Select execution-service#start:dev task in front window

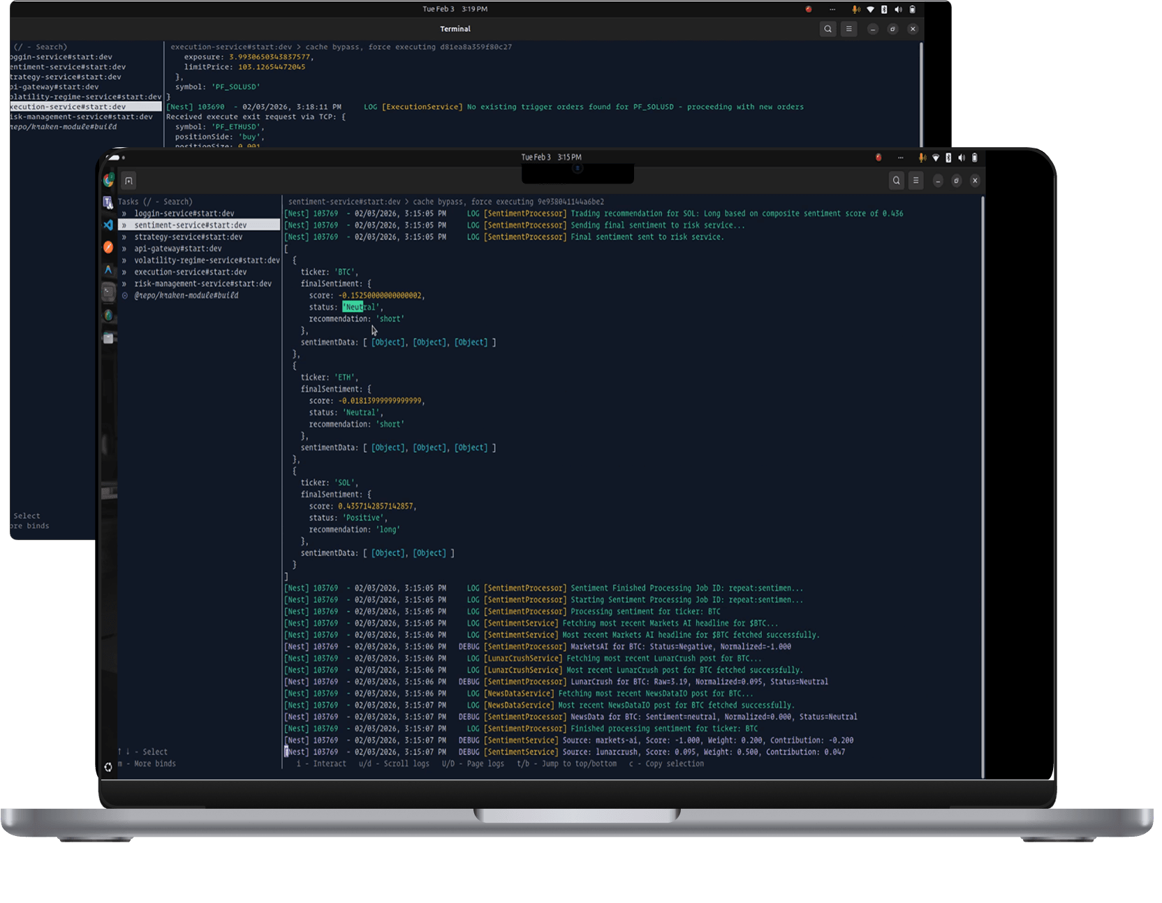(191, 272)
